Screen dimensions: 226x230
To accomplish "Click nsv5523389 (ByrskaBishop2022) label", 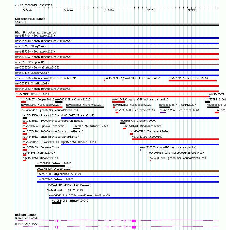I will 69,185.
